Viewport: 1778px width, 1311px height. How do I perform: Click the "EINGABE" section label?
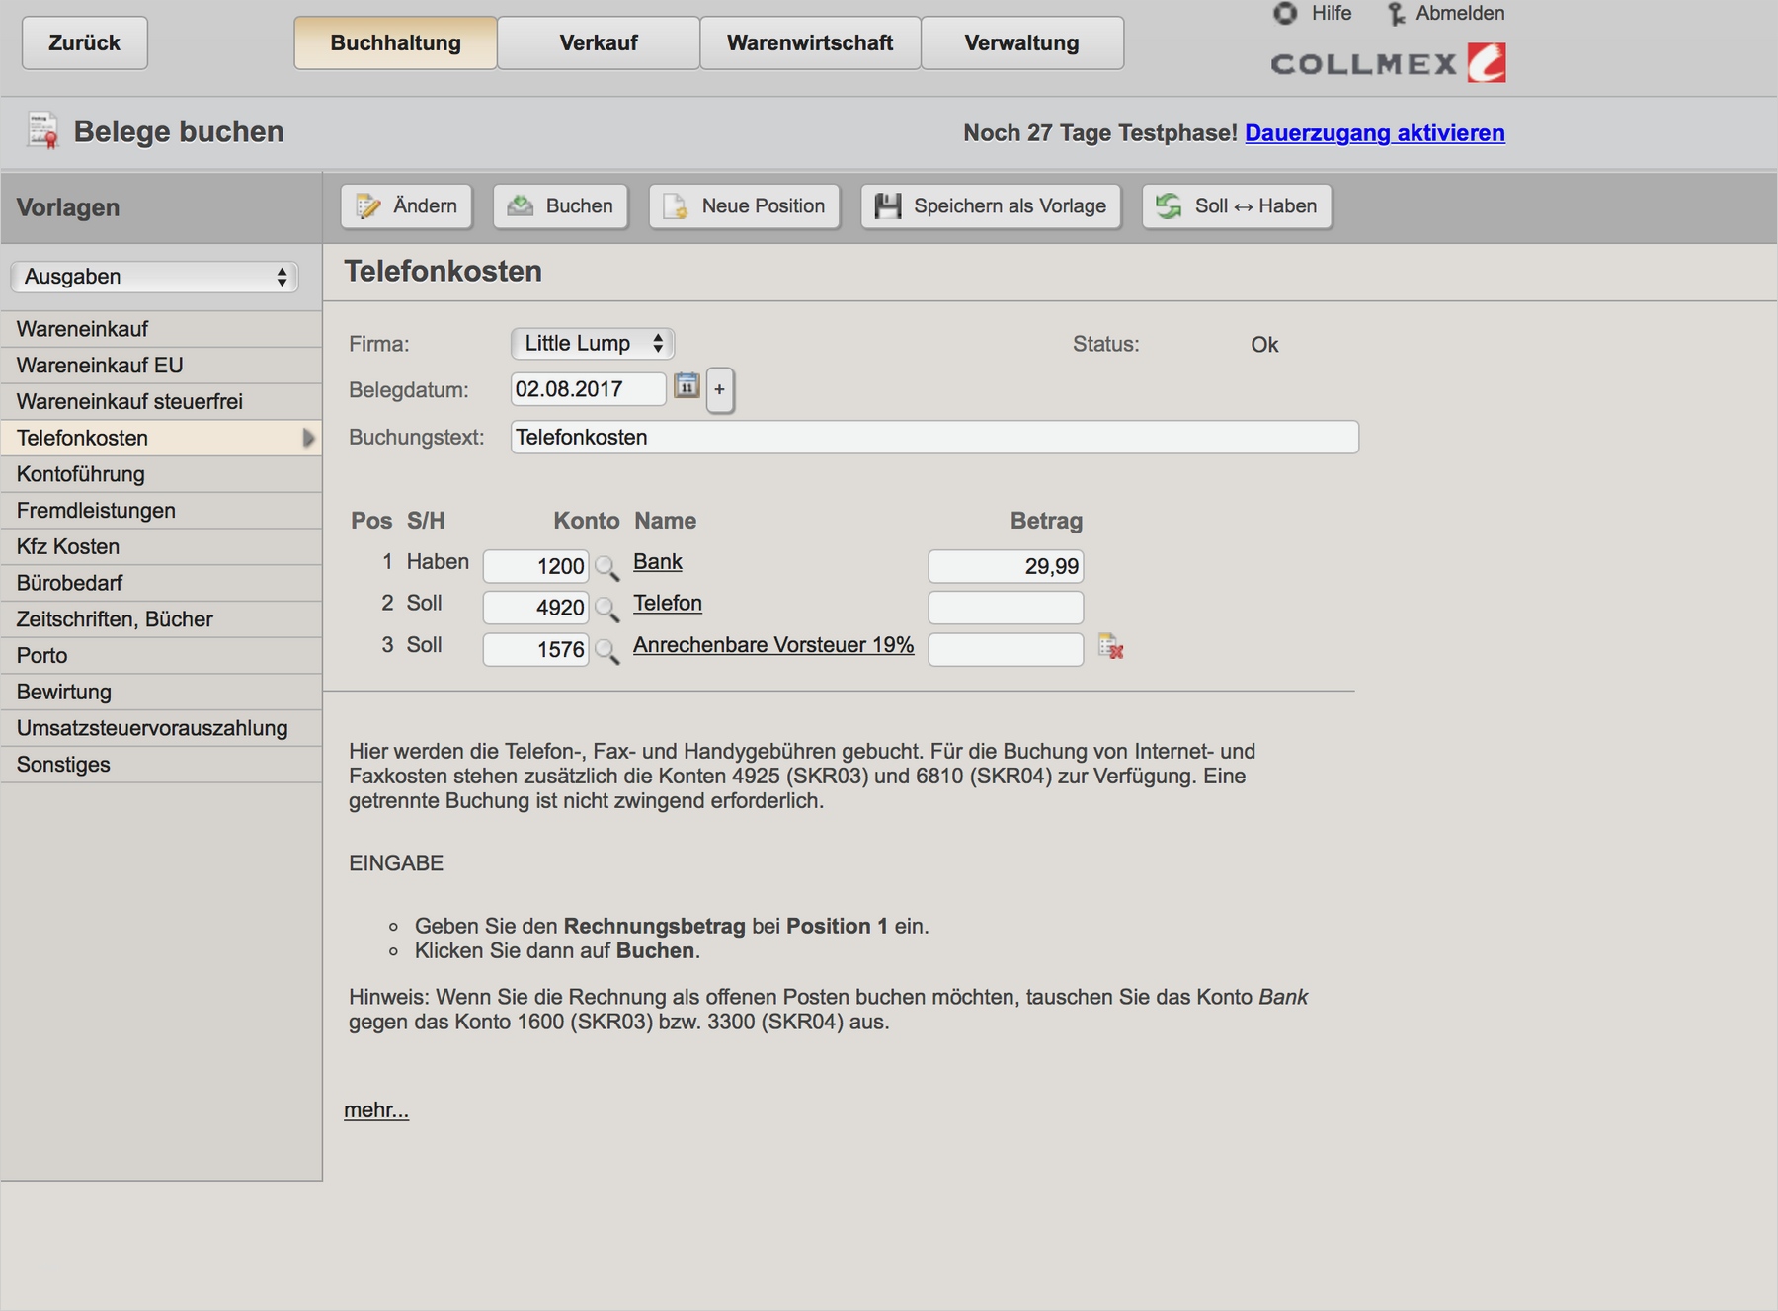point(396,863)
